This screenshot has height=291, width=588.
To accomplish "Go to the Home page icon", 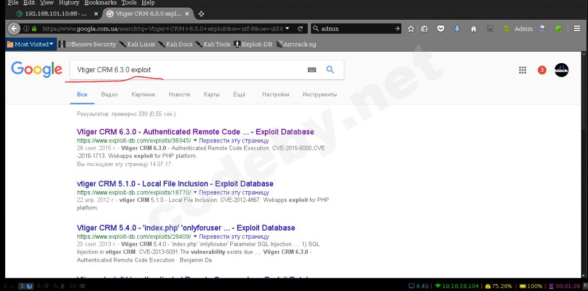I will click(x=474, y=29).
